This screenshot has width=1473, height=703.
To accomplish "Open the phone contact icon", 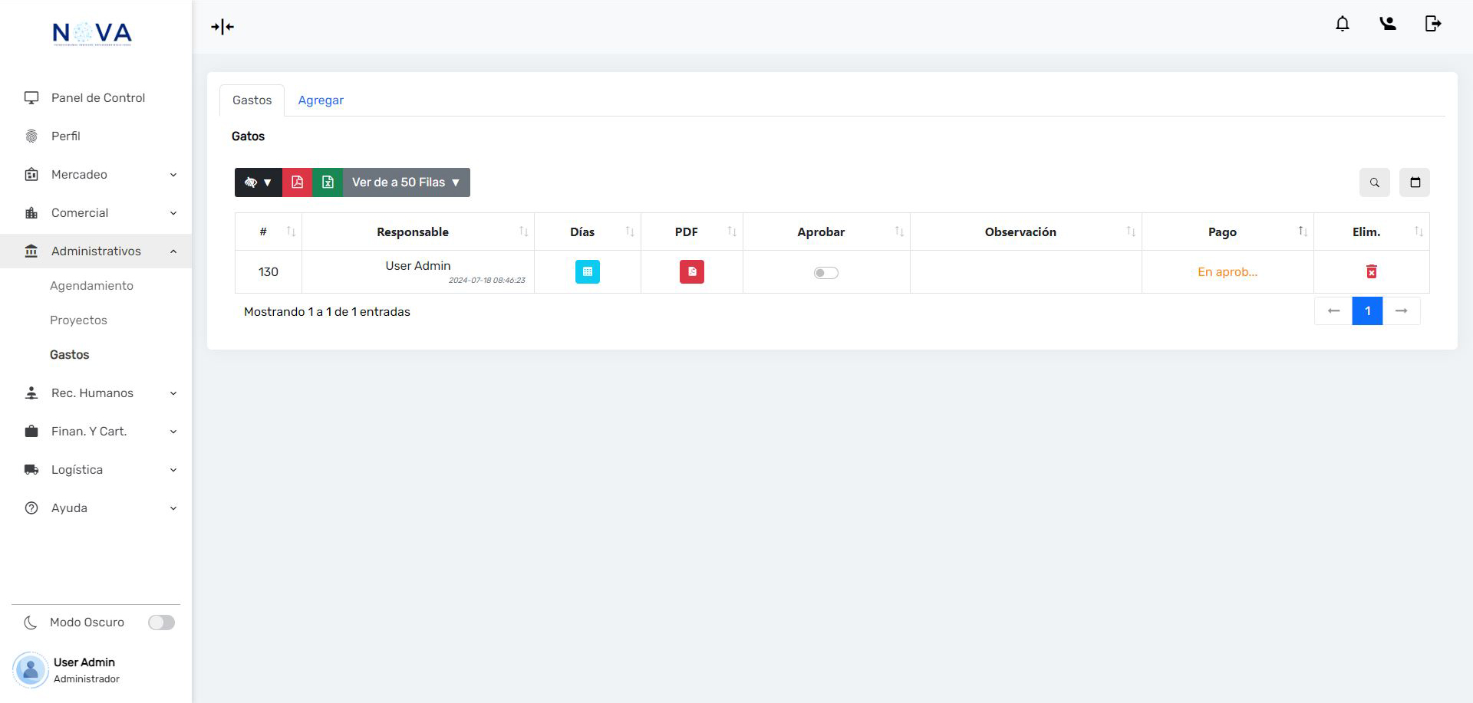I will pyautogui.click(x=1387, y=24).
